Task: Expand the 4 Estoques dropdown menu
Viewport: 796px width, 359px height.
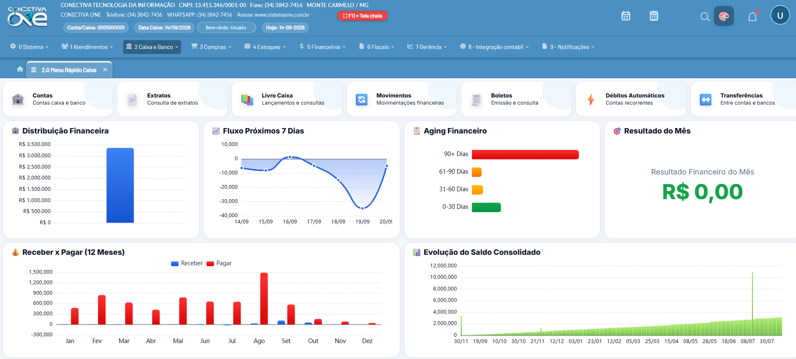Action: 265,47
